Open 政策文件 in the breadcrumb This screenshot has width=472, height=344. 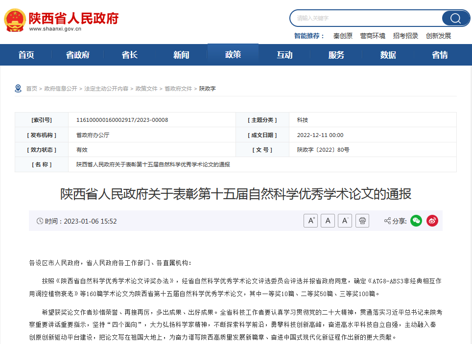click(x=146, y=89)
